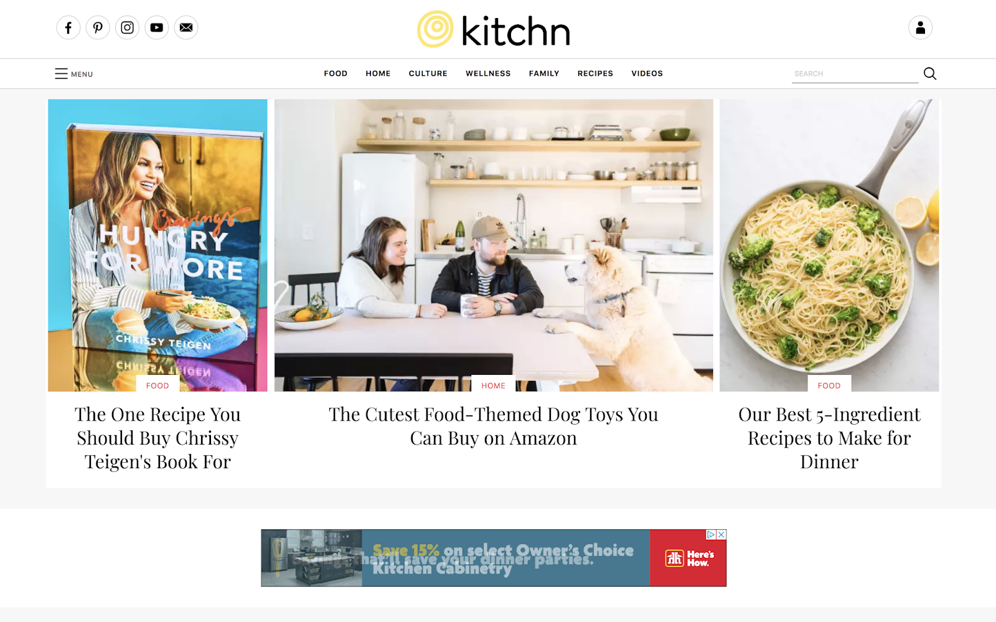
Task: Select CULTURE in the navigation bar
Action: click(x=428, y=73)
